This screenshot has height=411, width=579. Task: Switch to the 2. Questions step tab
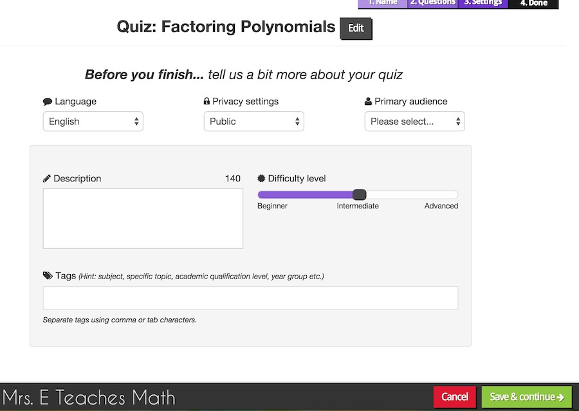pyautogui.click(x=433, y=3)
